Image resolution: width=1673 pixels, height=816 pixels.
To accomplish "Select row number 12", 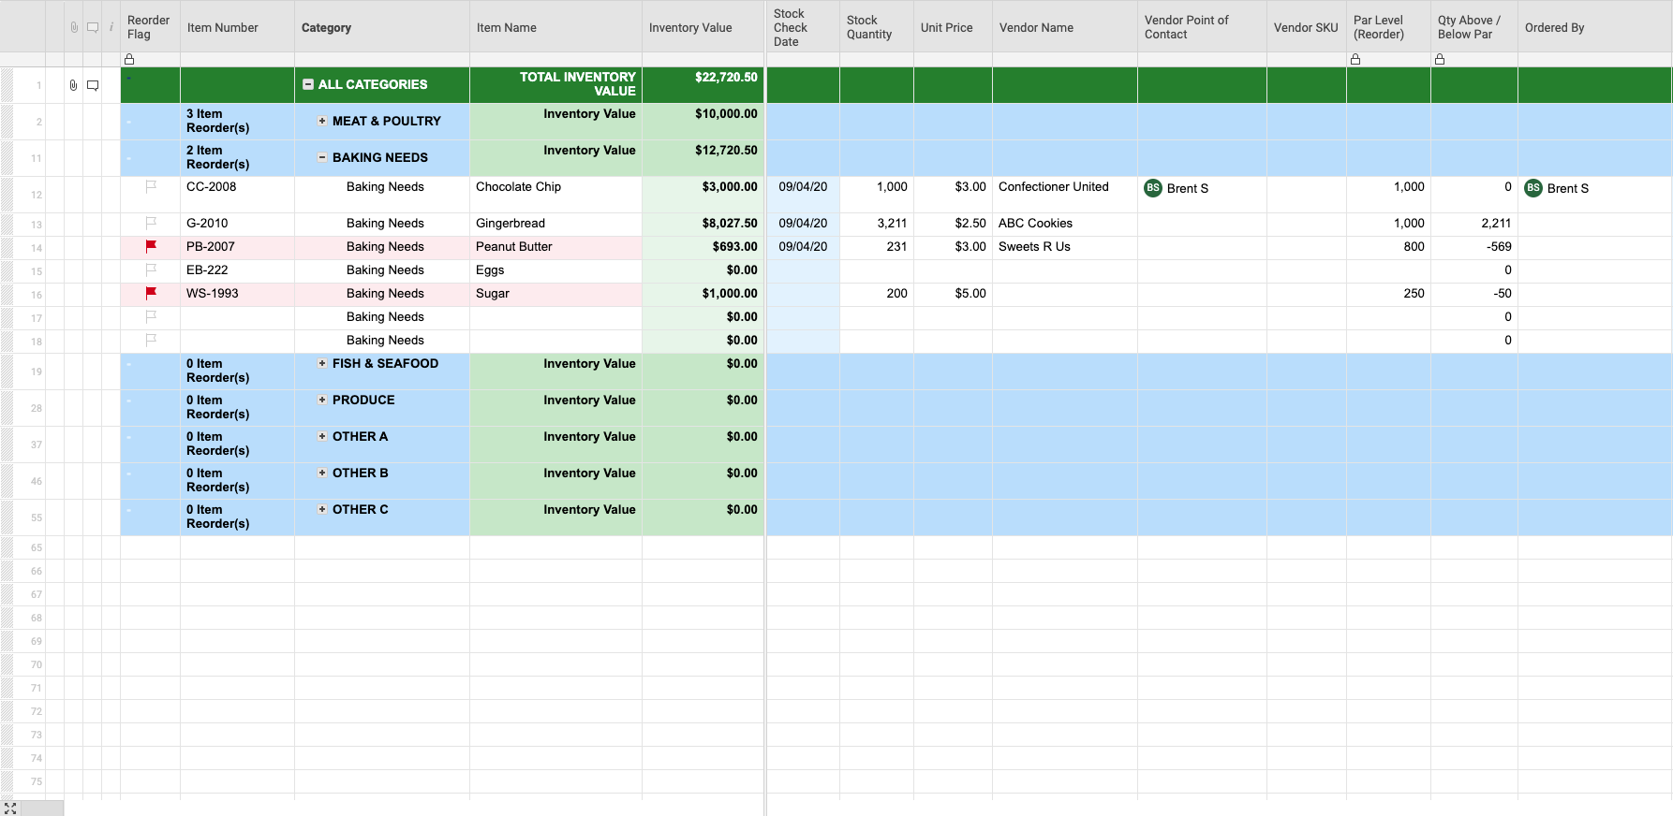I will click(37, 195).
